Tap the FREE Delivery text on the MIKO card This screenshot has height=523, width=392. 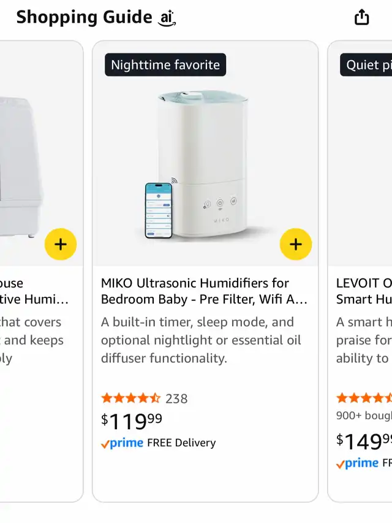pos(182,443)
